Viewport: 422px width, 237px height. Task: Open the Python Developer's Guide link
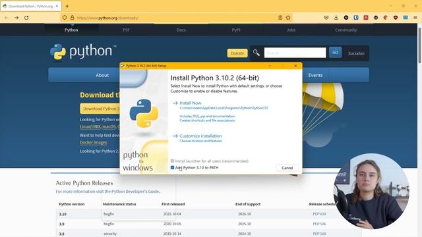[135, 192]
